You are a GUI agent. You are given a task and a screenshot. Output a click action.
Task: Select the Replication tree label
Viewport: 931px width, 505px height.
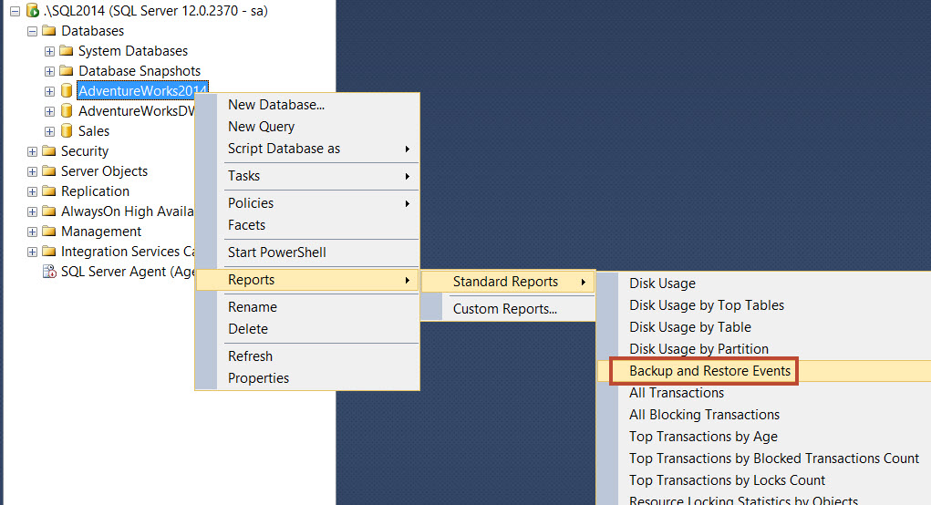tap(95, 191)
